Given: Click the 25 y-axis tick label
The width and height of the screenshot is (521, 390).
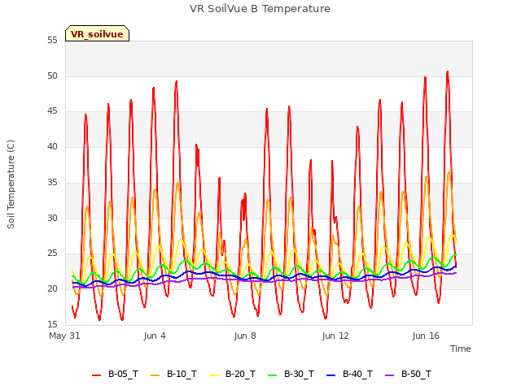Looking at the screenshot, I should tap(52, 253).
